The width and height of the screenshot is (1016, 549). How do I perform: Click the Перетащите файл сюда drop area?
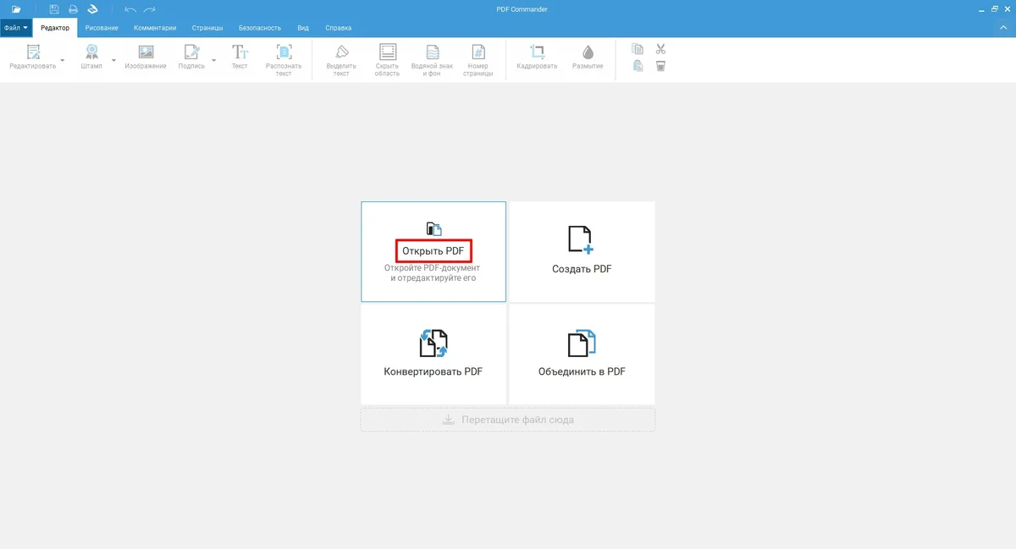click(x=508, y=420)
